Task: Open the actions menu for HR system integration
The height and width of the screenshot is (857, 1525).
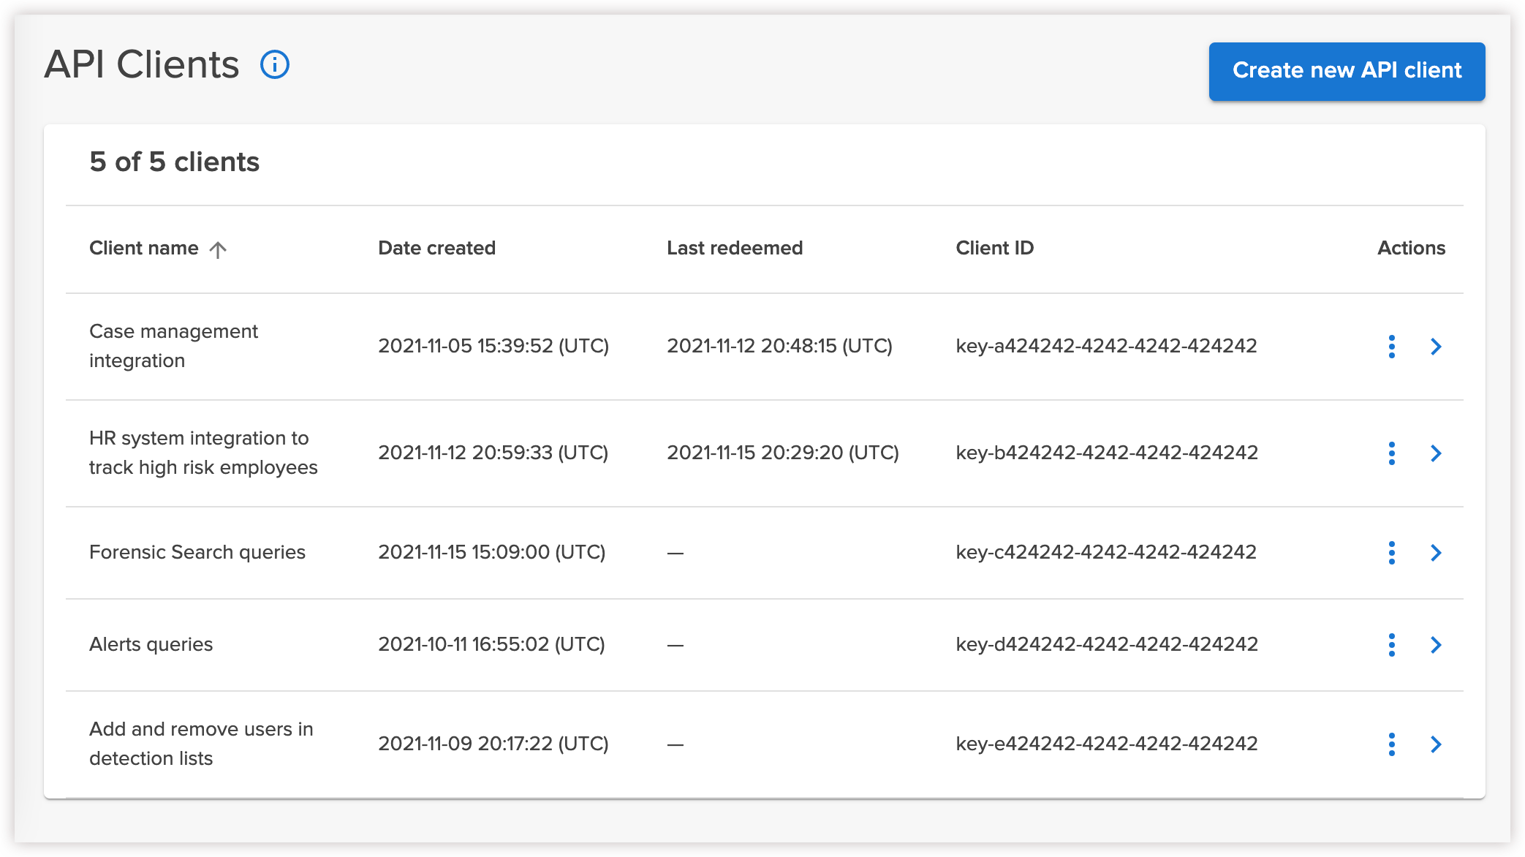Action: tap(1391, 453)
